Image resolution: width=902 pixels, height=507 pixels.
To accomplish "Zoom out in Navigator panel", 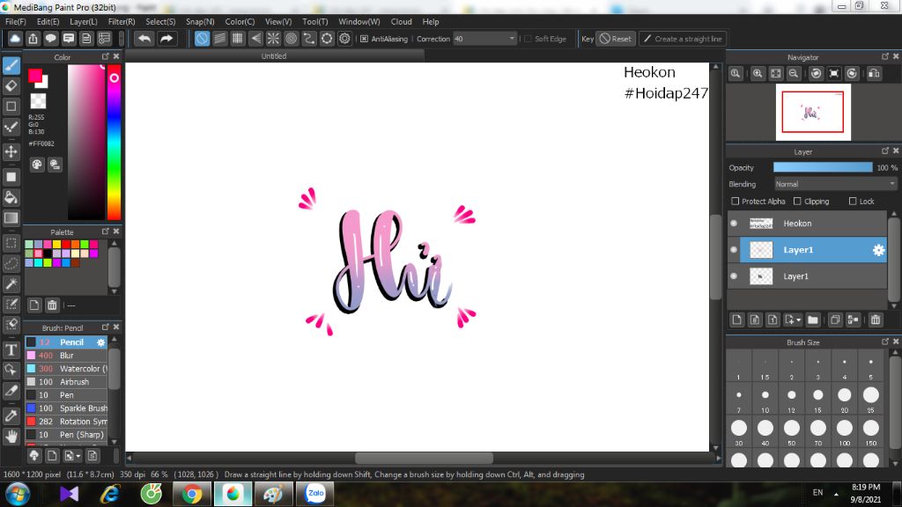I will (794, 74).
